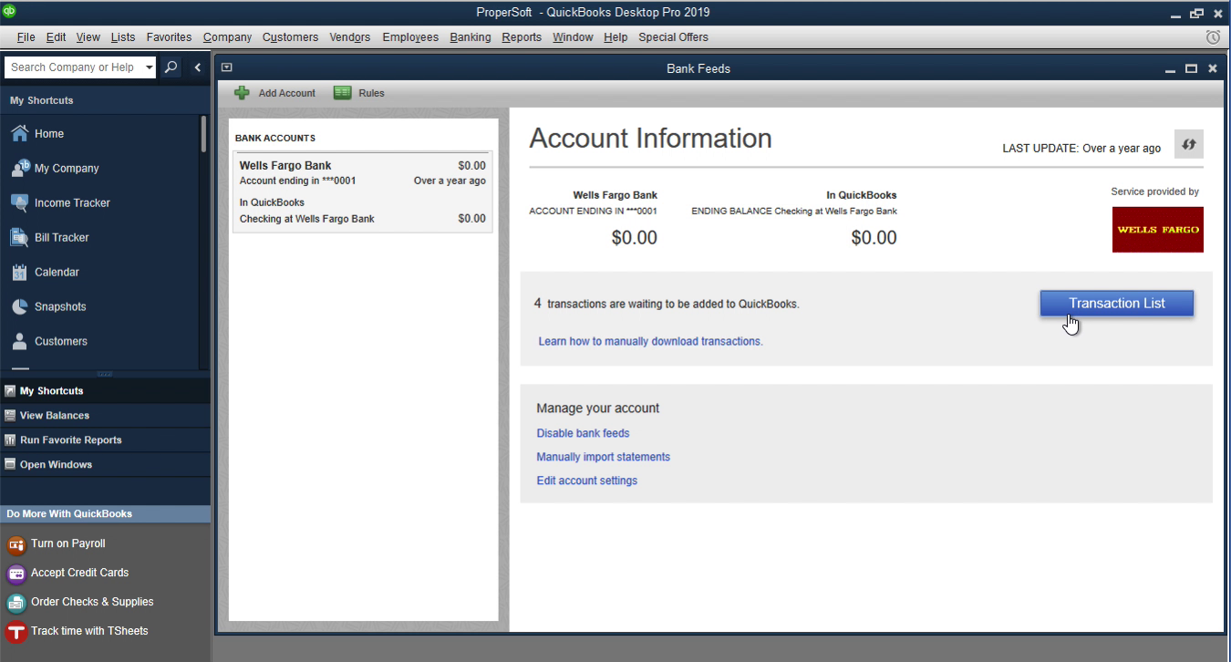Open the Lists menu
Image resolution: width=1231 pixels, height=662 pixels.
coord(123,37)
